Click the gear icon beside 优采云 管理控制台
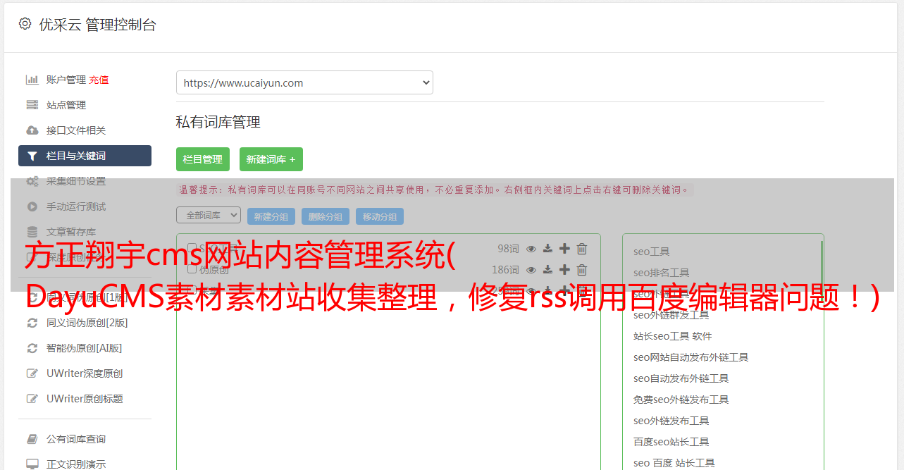The width and height of the screenshot is (904, 470). [x=25, y=23]
